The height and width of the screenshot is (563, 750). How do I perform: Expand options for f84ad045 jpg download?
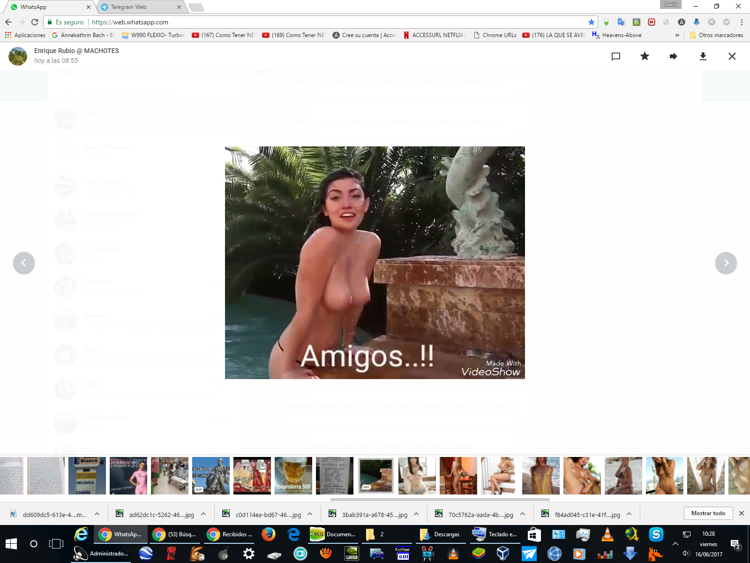tap(629, 514)
